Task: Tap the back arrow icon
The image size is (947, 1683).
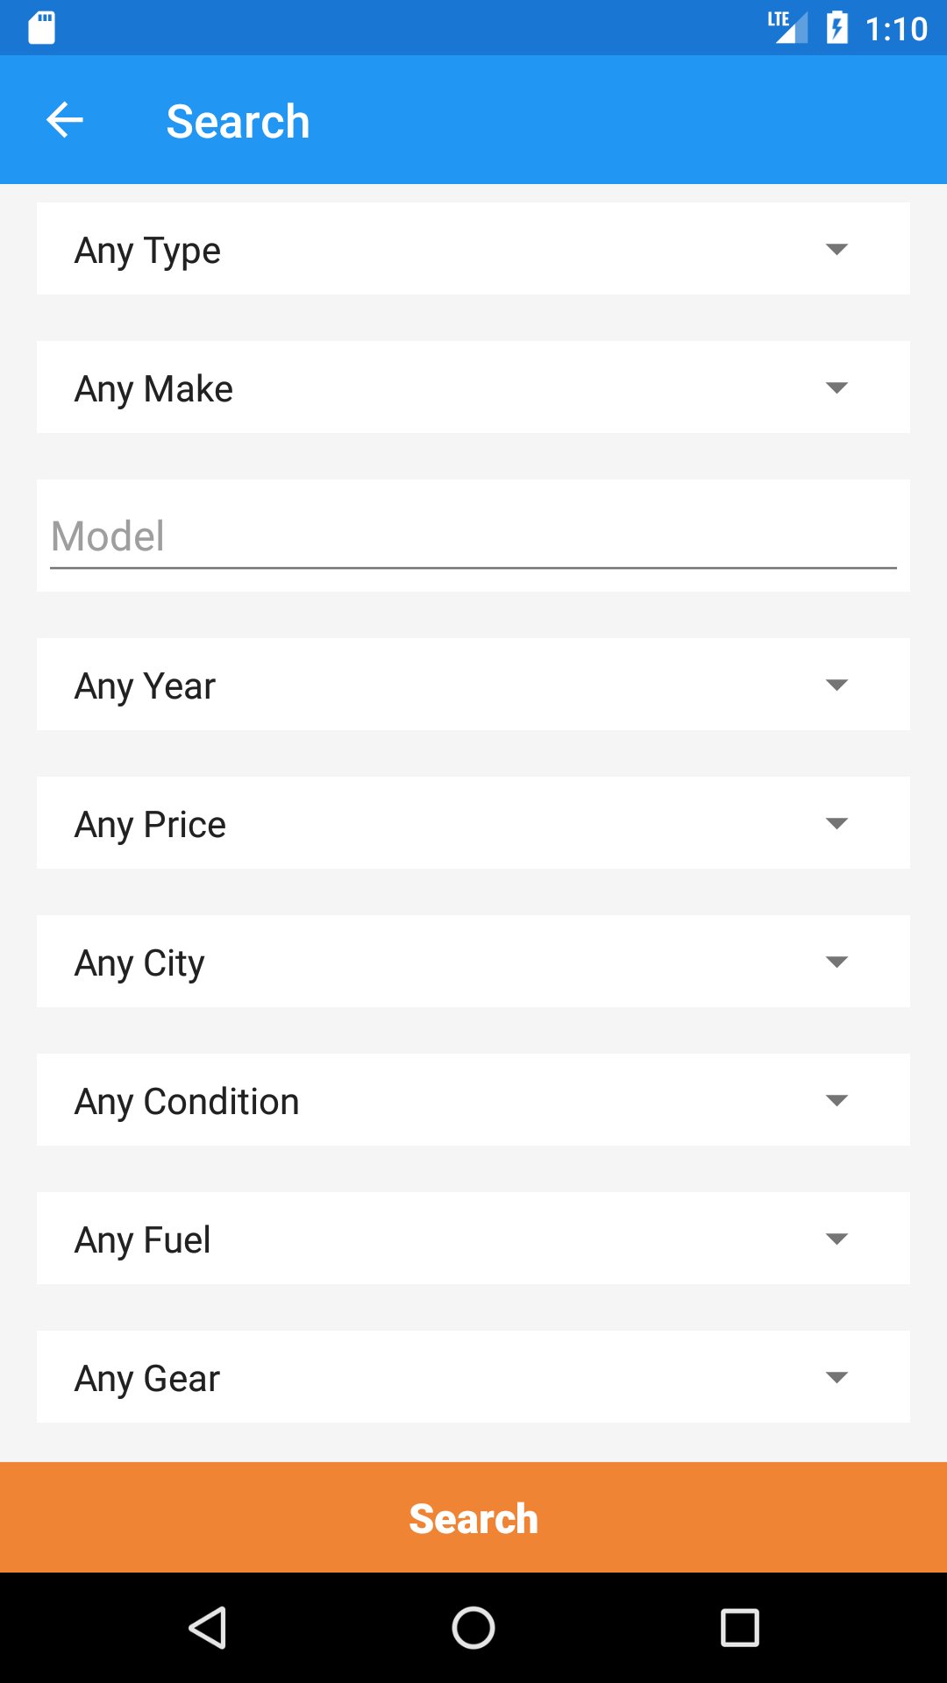Action: pos(65,120)
